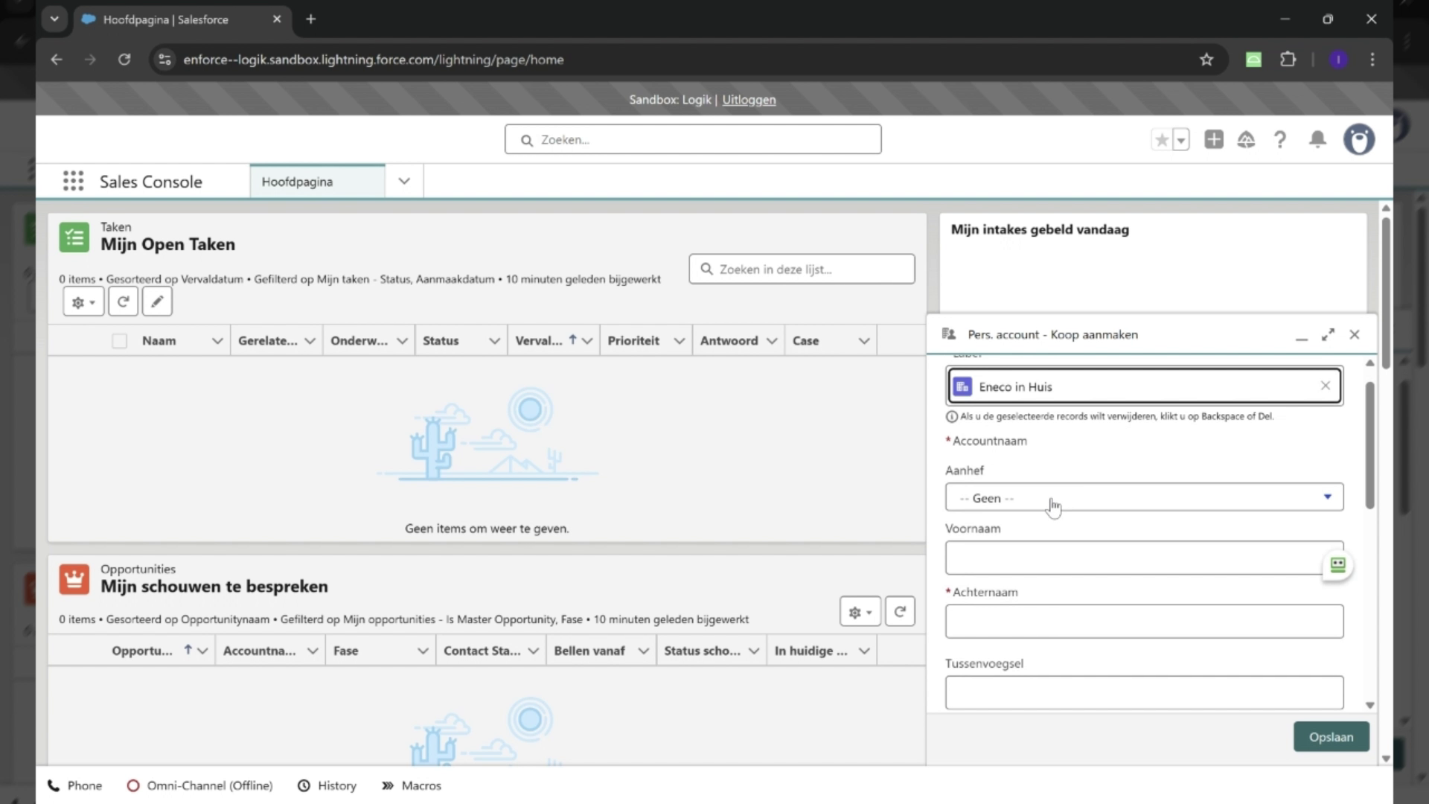Open the Guidance Center icon
1429x804 pixels.
[1246, 139]
